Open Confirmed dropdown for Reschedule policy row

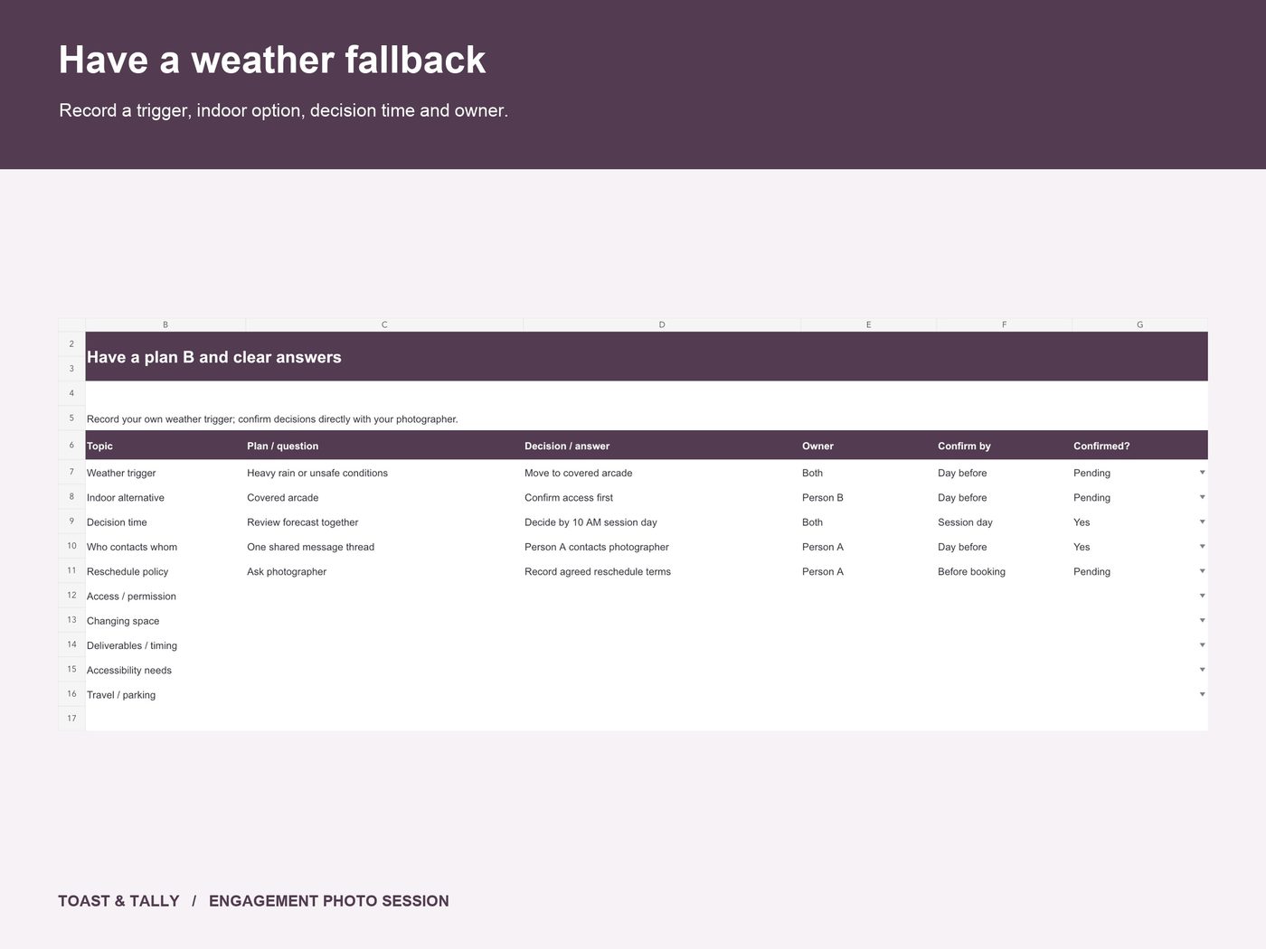[x=1202, y=571]
